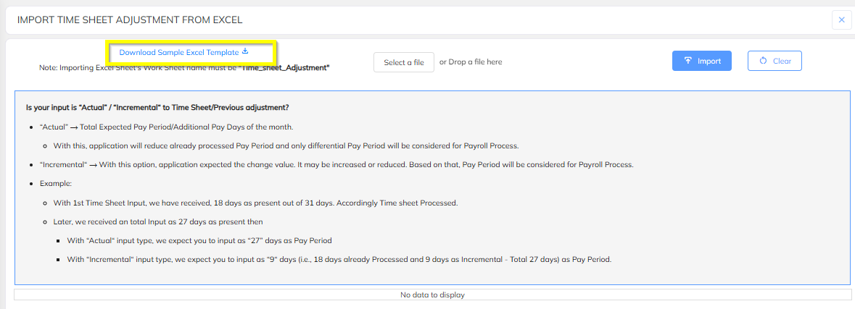
Task: Click the 'Import Time Sheet Adjustment From Excel' heading
Action: point(130,20)
